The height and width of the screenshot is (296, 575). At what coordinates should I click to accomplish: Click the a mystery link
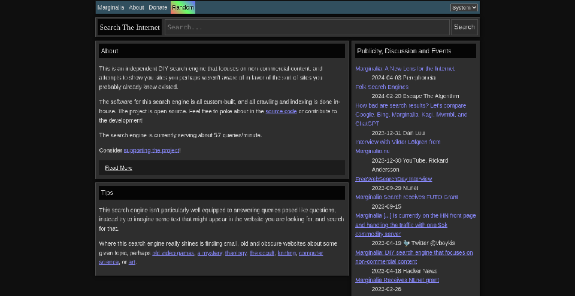tap(210, 253)
